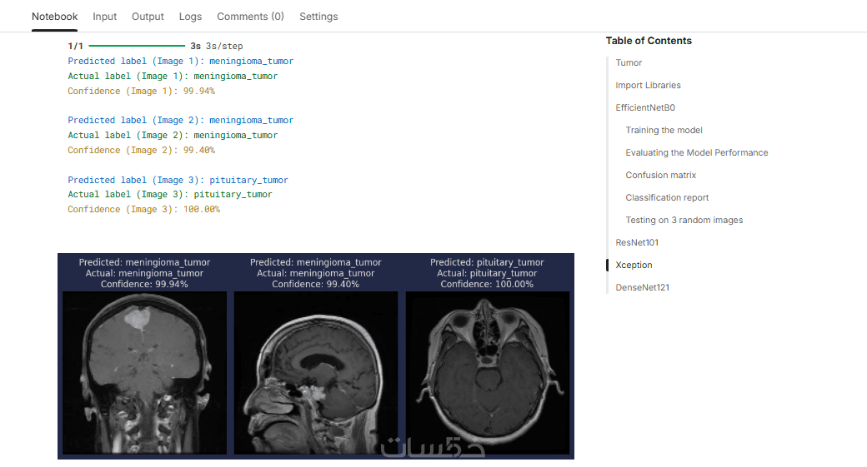Click 'Actual: pituitary_tumor' plot caption
The height and width of the screenshot is (467, 867).
487,273
